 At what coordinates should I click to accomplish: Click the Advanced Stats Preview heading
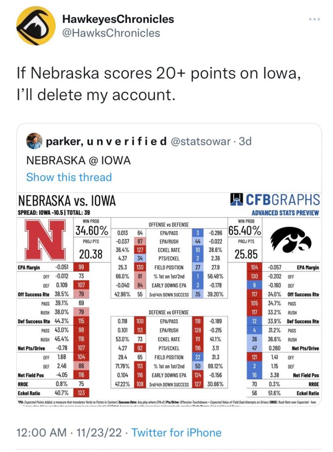[x=285, y=213]
